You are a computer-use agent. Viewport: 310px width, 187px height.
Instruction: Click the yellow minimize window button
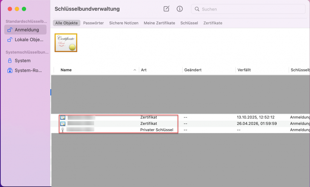tap(17, 9)
